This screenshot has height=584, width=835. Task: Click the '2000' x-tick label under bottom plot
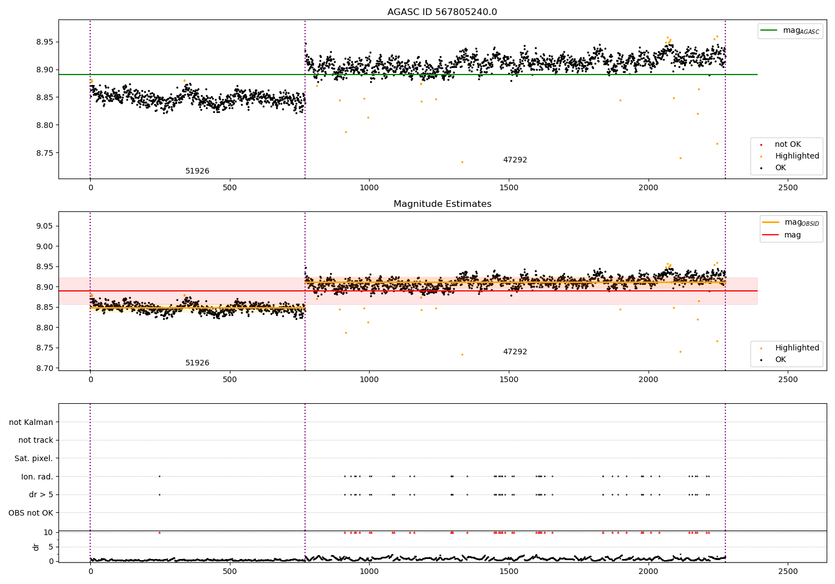pyautogui.click(x=649, y=572)
